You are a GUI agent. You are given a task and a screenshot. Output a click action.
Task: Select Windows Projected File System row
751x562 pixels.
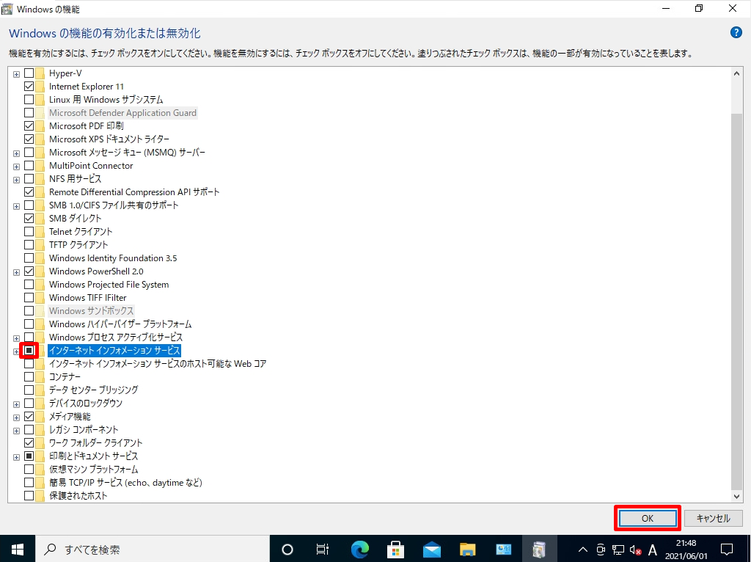coord(109,284)
